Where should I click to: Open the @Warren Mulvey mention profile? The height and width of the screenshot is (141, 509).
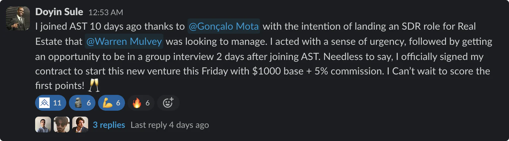coord(124,42)
